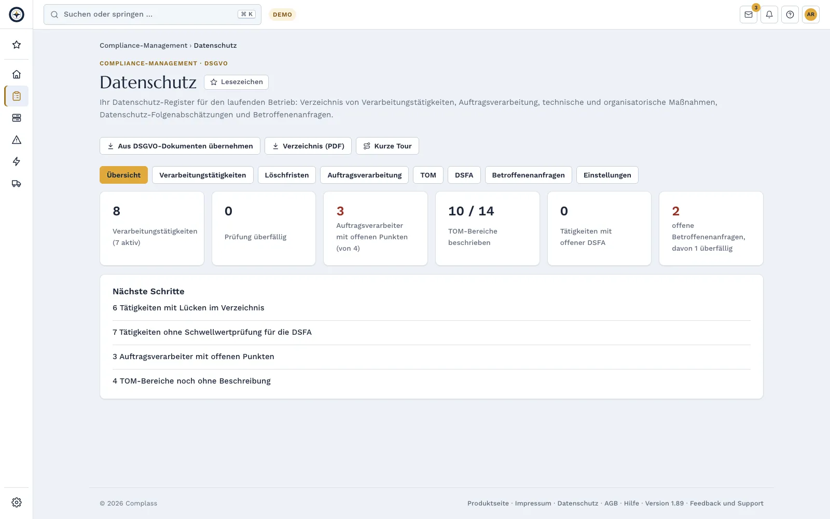
Task: Open the 8 Verarbeitungstätigkeiten card
Action: coord(152,228)
